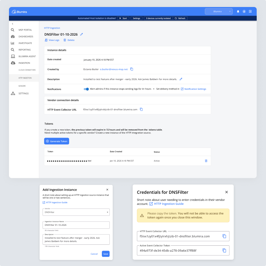Click the HTTP Ingestion breadcrumb link
The width and height of the screenshot is (266, 266).
coord(52,28)
